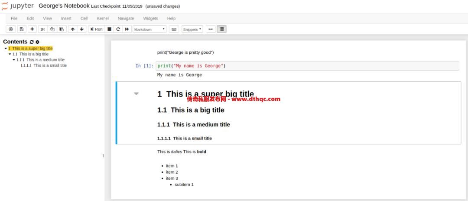Insert a new cell with the plus icon
The width and height of the screenshot is (468, 201).
[x=32, y=29]
